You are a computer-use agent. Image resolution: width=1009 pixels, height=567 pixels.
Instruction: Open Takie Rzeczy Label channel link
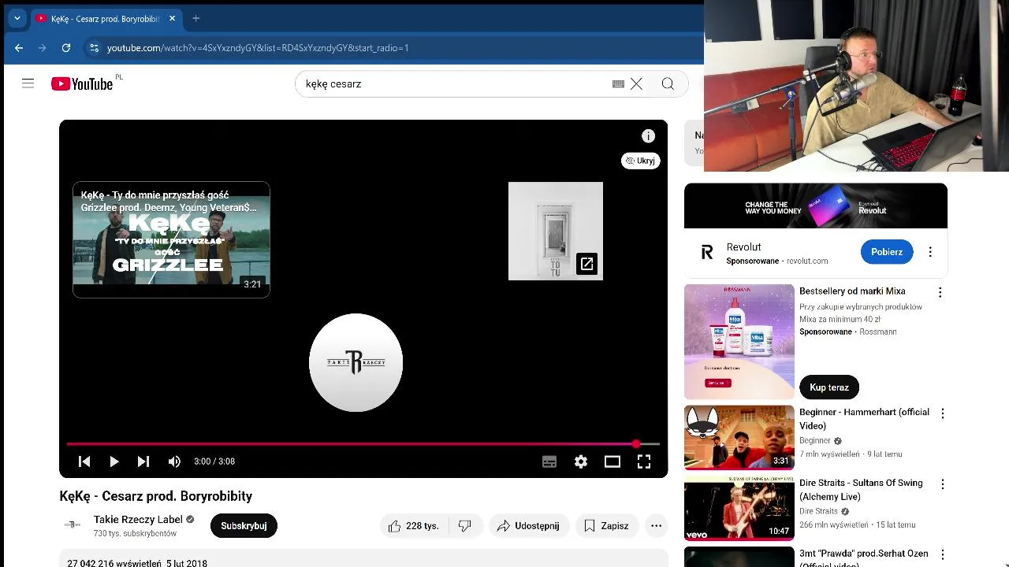pos(138,520)
